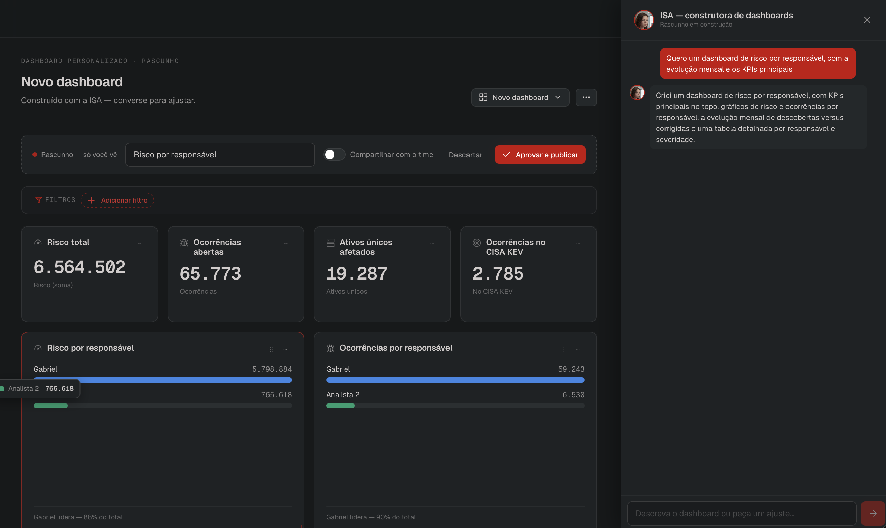The image size is (886, 528).
Task: Click the drag handle on Ativos únicos afetados card
Action: click(417, 244)
